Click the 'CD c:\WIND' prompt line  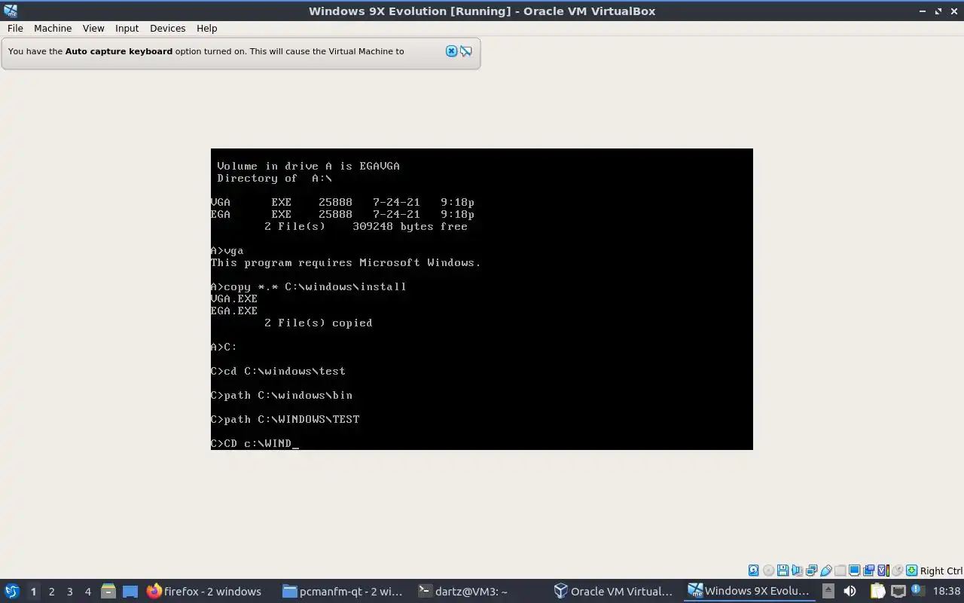click(x=255, y=443)
